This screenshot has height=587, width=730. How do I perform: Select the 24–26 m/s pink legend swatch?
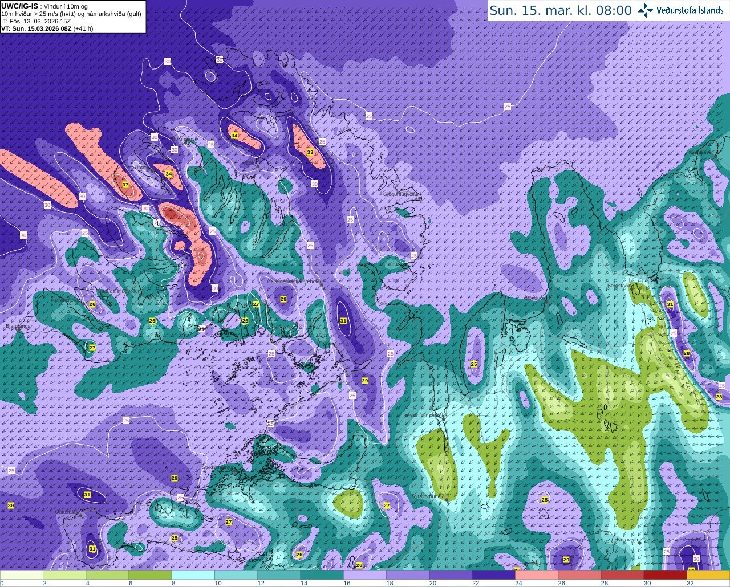pyautogui.click(x=537, y=575)
